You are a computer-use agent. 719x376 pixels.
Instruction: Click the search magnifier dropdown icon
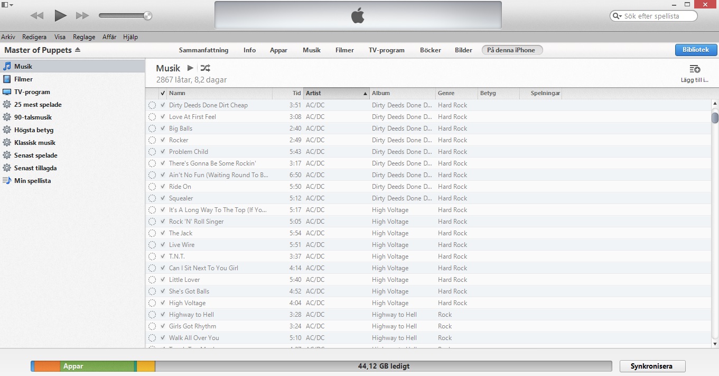pos(617,16)
